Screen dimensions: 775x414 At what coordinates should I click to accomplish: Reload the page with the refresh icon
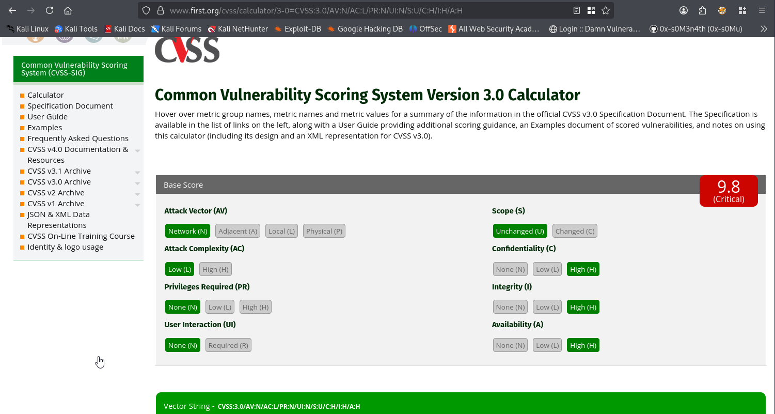(50, 10)
